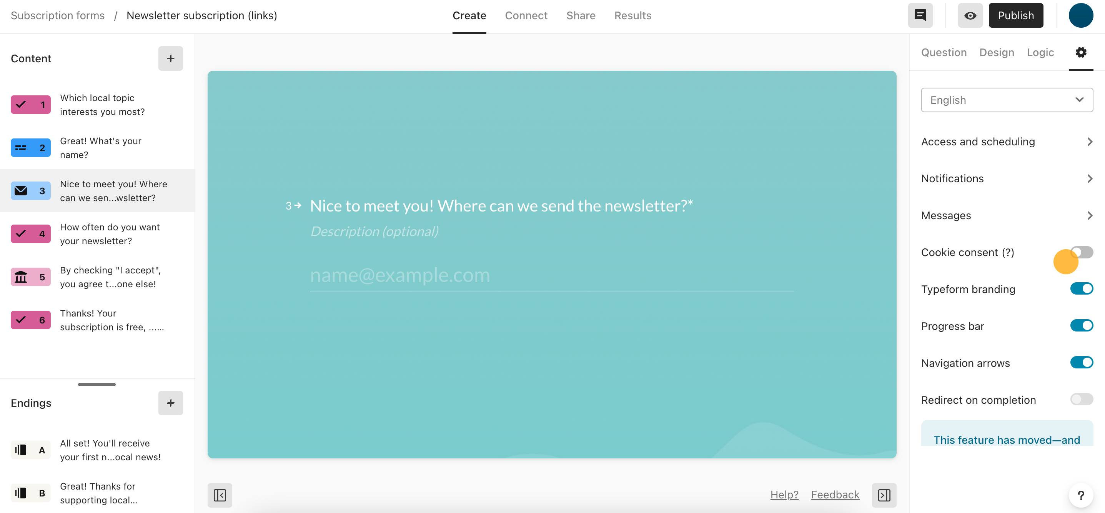Preview the form with eye icon
The height and width of the screenshot is (513, 1105).
[970, 15]
